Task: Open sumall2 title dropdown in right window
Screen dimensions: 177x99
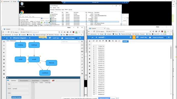Action: 102,37
